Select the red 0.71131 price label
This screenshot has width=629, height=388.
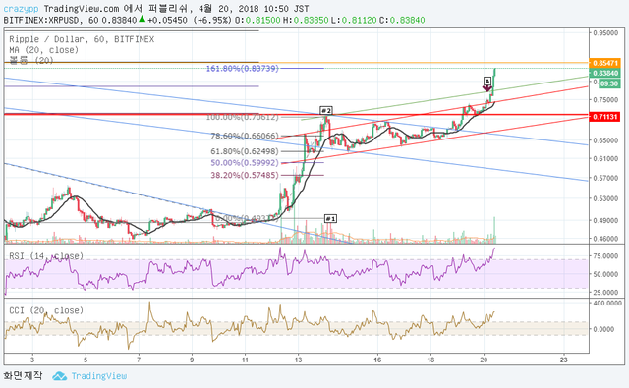tap(605, 117)
